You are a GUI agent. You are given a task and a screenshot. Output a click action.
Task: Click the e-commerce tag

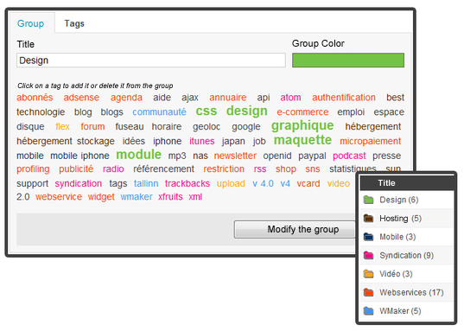click(302, 111)
